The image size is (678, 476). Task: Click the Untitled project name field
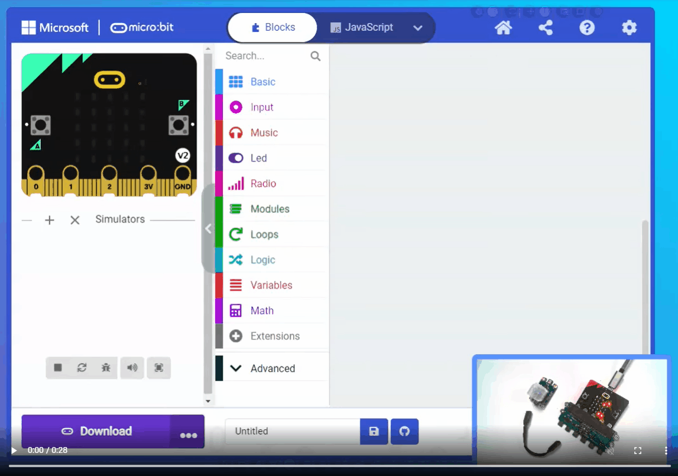pyautogui.click(x=292, y=432)
